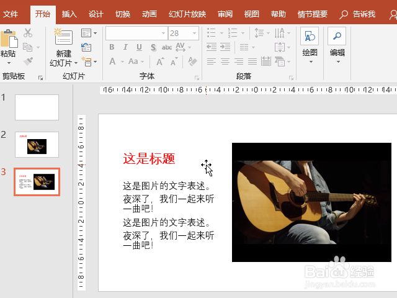Image resolution: width=397 pixels, height=298 pixels.
Task: Expand the Section dropdown arrow
Action: (x=95, y=62)
